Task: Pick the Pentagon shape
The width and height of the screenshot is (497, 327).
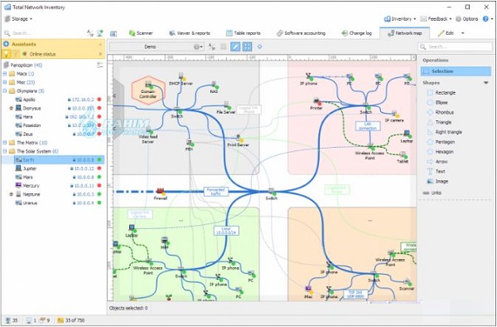Action: pyautogui.click(x=441, y=142)
